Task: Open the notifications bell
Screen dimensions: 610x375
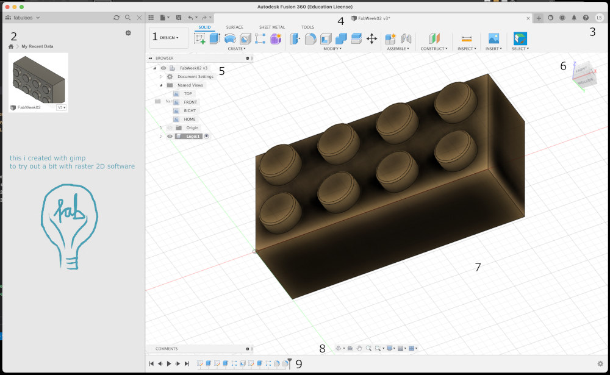Action: [574, 18]
